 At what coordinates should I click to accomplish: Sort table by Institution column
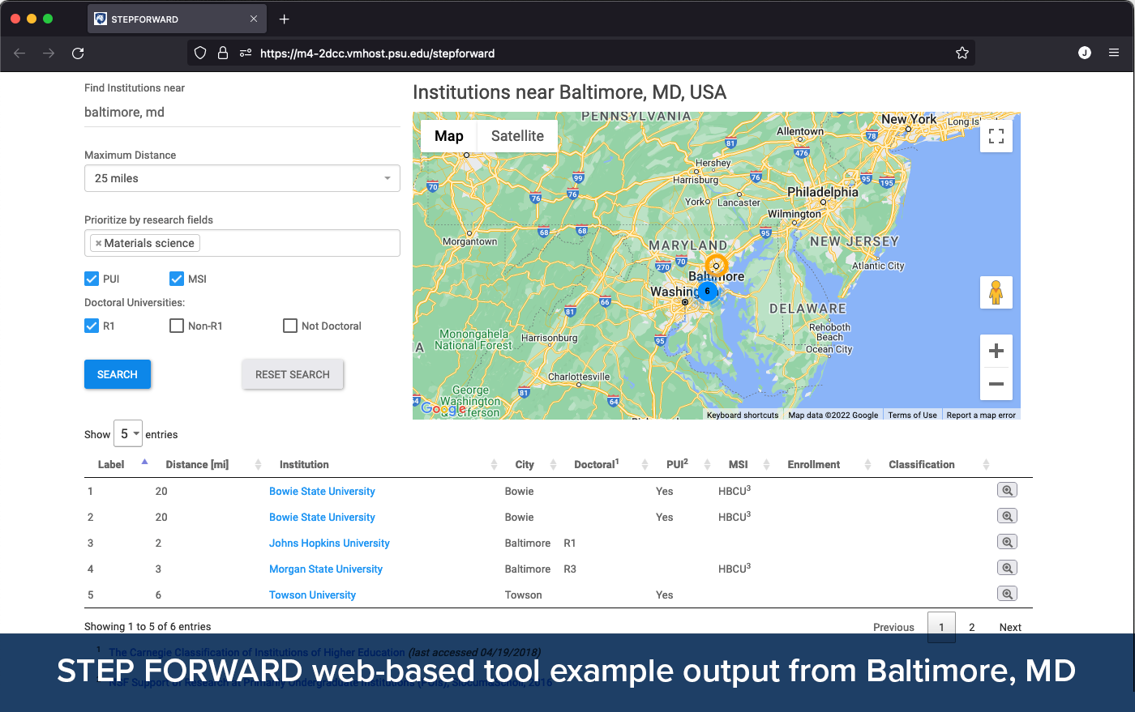coord(383,464)
